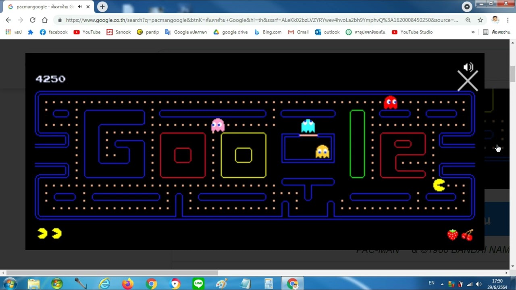This screenshot has height=290, width=516.
Task: Click the EN language indicator
Action: [431, 283]
